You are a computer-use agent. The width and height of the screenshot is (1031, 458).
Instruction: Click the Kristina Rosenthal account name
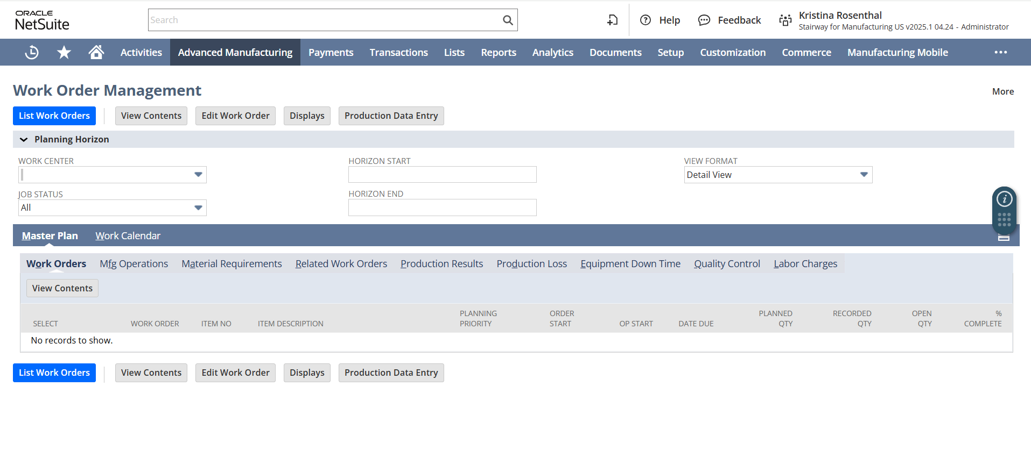840,15
